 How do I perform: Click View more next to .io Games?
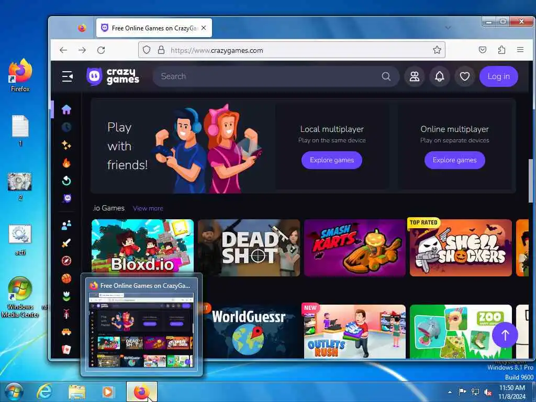pyautogui.click(x=148, y=208)
